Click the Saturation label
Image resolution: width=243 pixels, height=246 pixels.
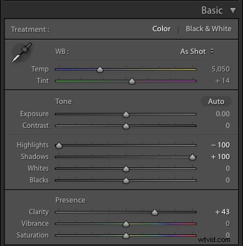(33, 235)
